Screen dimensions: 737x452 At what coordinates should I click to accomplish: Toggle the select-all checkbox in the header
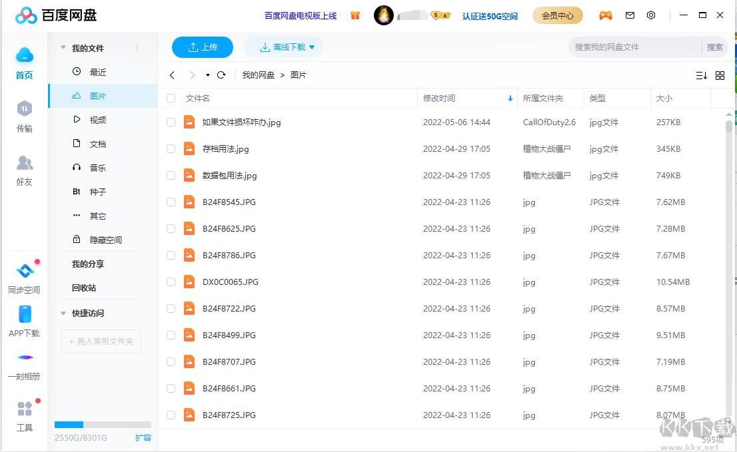click(171, 98)
